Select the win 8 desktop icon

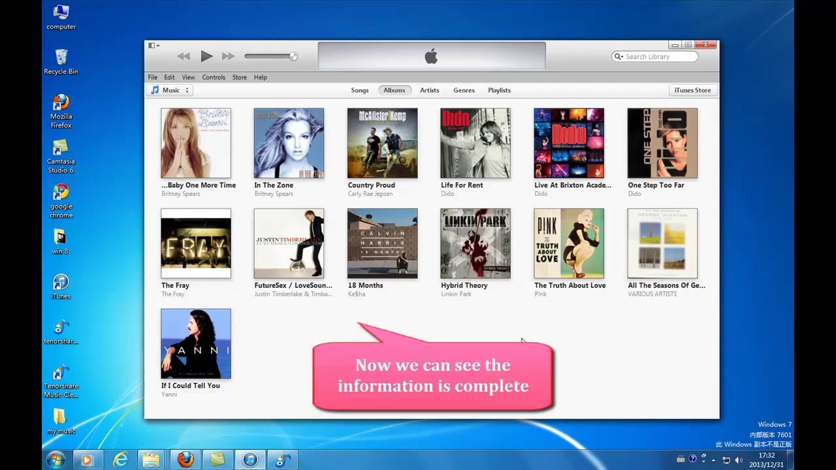point(61,241)
